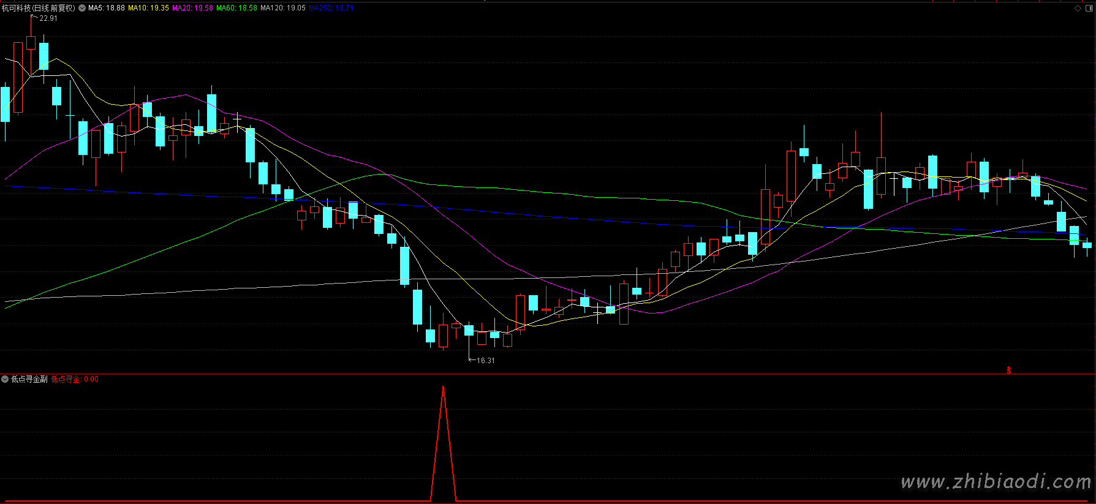Click the candlestick at the 22.91 high
The image size is (1096, 504).
(x=31, y=43)
